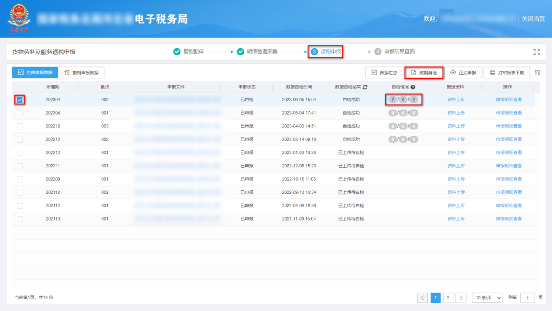This screenshot has height=311, width=552.
Task: Open 资料上传 link in first row
Action: coord(455,99)
